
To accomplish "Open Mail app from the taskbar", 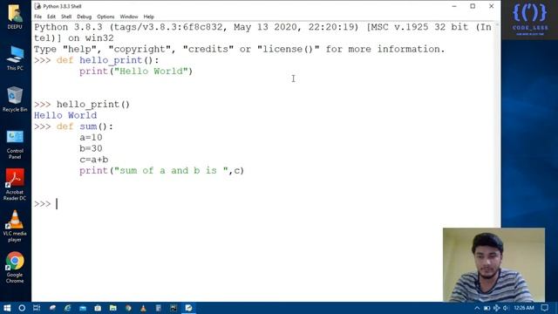I will pyautogui.click(x=83, y=308).
